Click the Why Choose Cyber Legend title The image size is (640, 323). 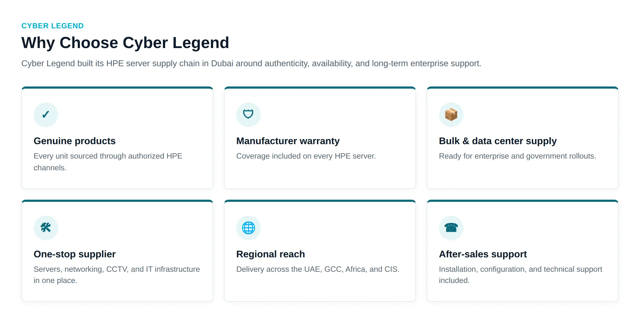tap(125, 43)
